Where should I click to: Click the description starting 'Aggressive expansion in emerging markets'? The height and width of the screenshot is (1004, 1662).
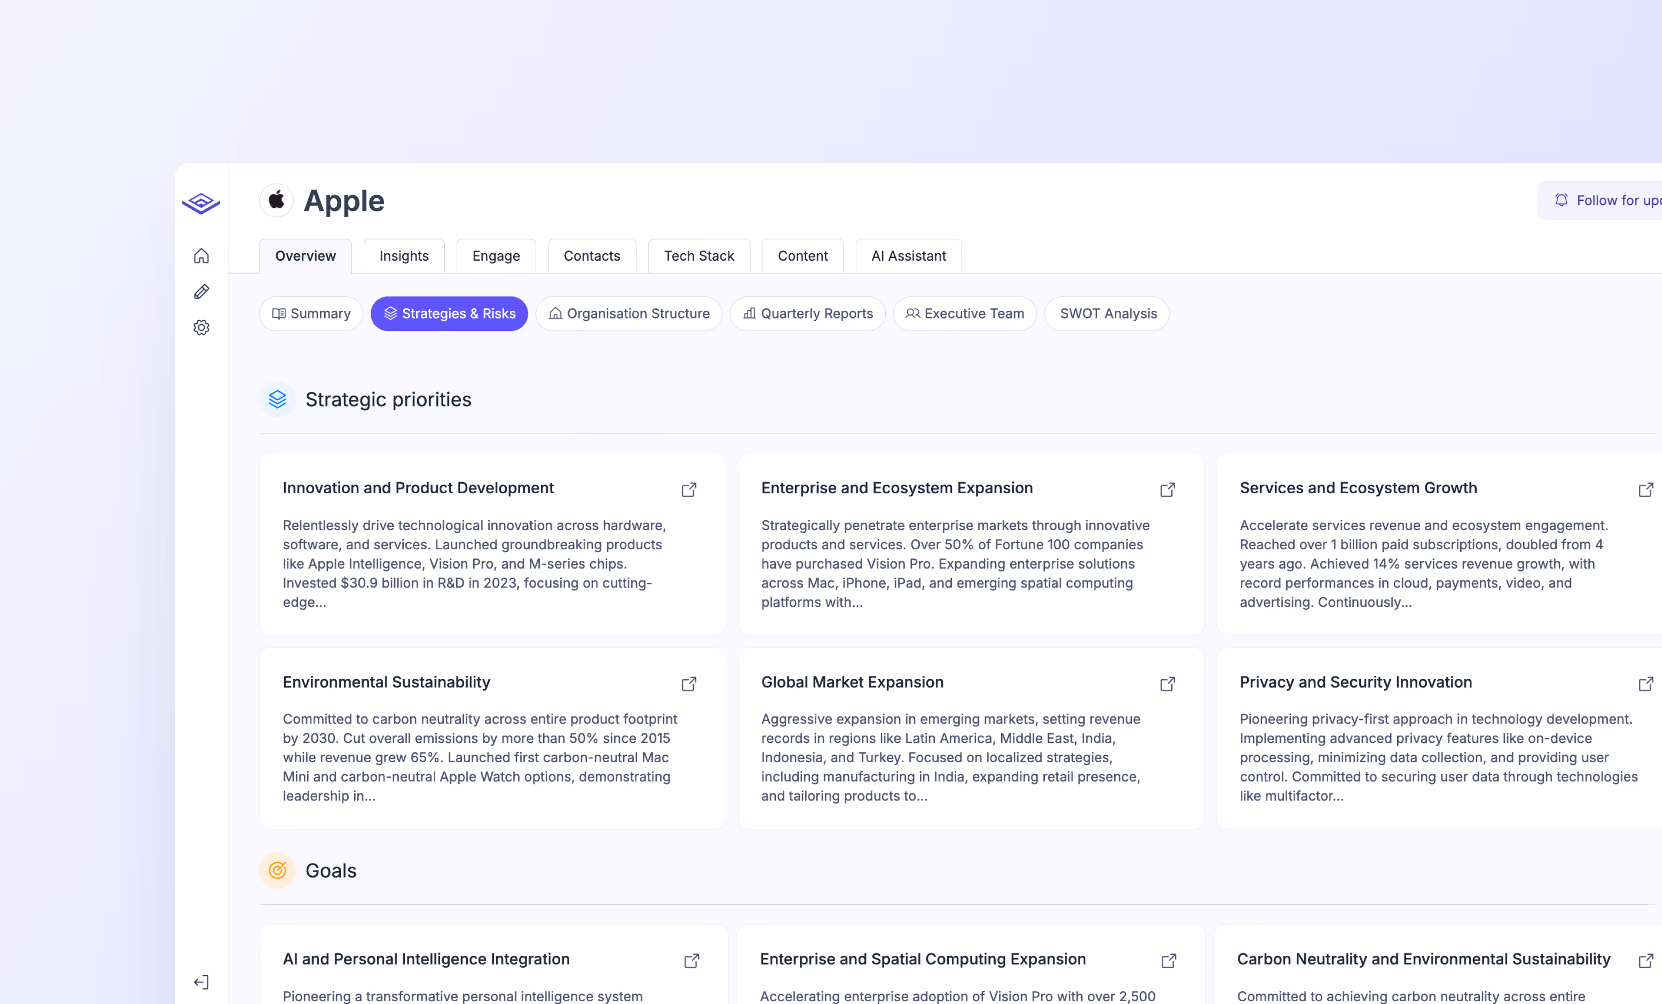(x=951, y=757)
